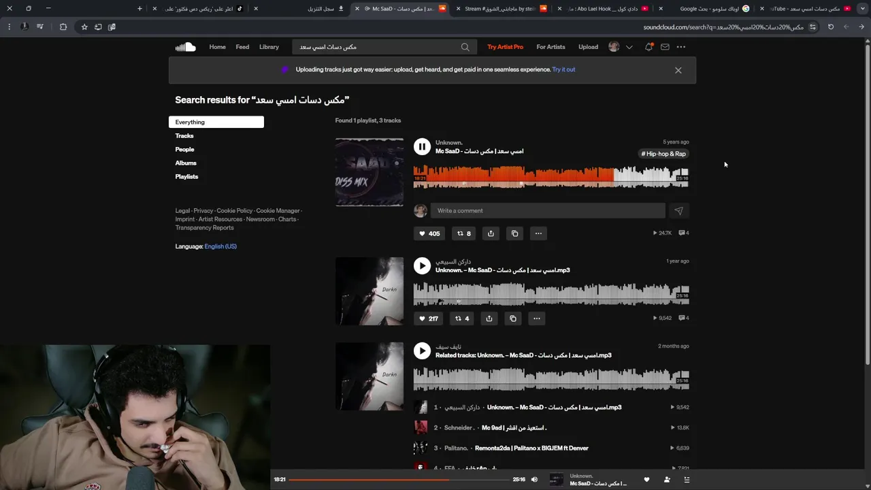Open comments count on first track
Image resolution: width=871 pixels, height=490 pixels.
(684, 233)
